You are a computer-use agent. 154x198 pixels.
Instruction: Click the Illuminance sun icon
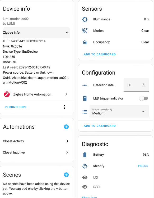[85, 19]
